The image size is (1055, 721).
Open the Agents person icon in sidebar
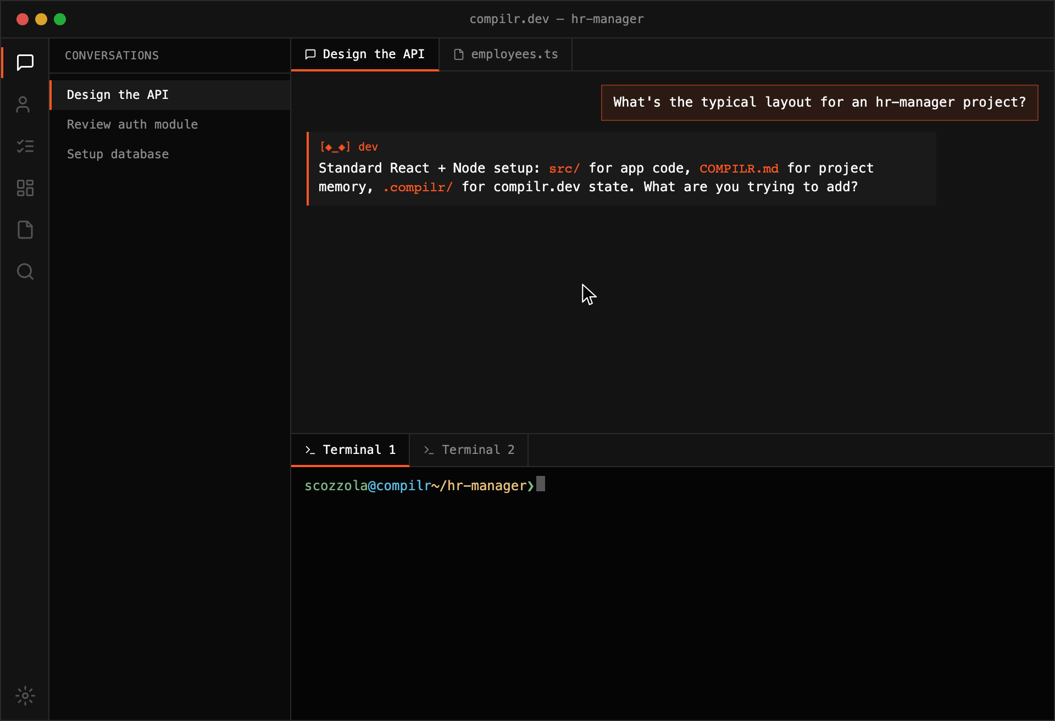click(23, 104)
